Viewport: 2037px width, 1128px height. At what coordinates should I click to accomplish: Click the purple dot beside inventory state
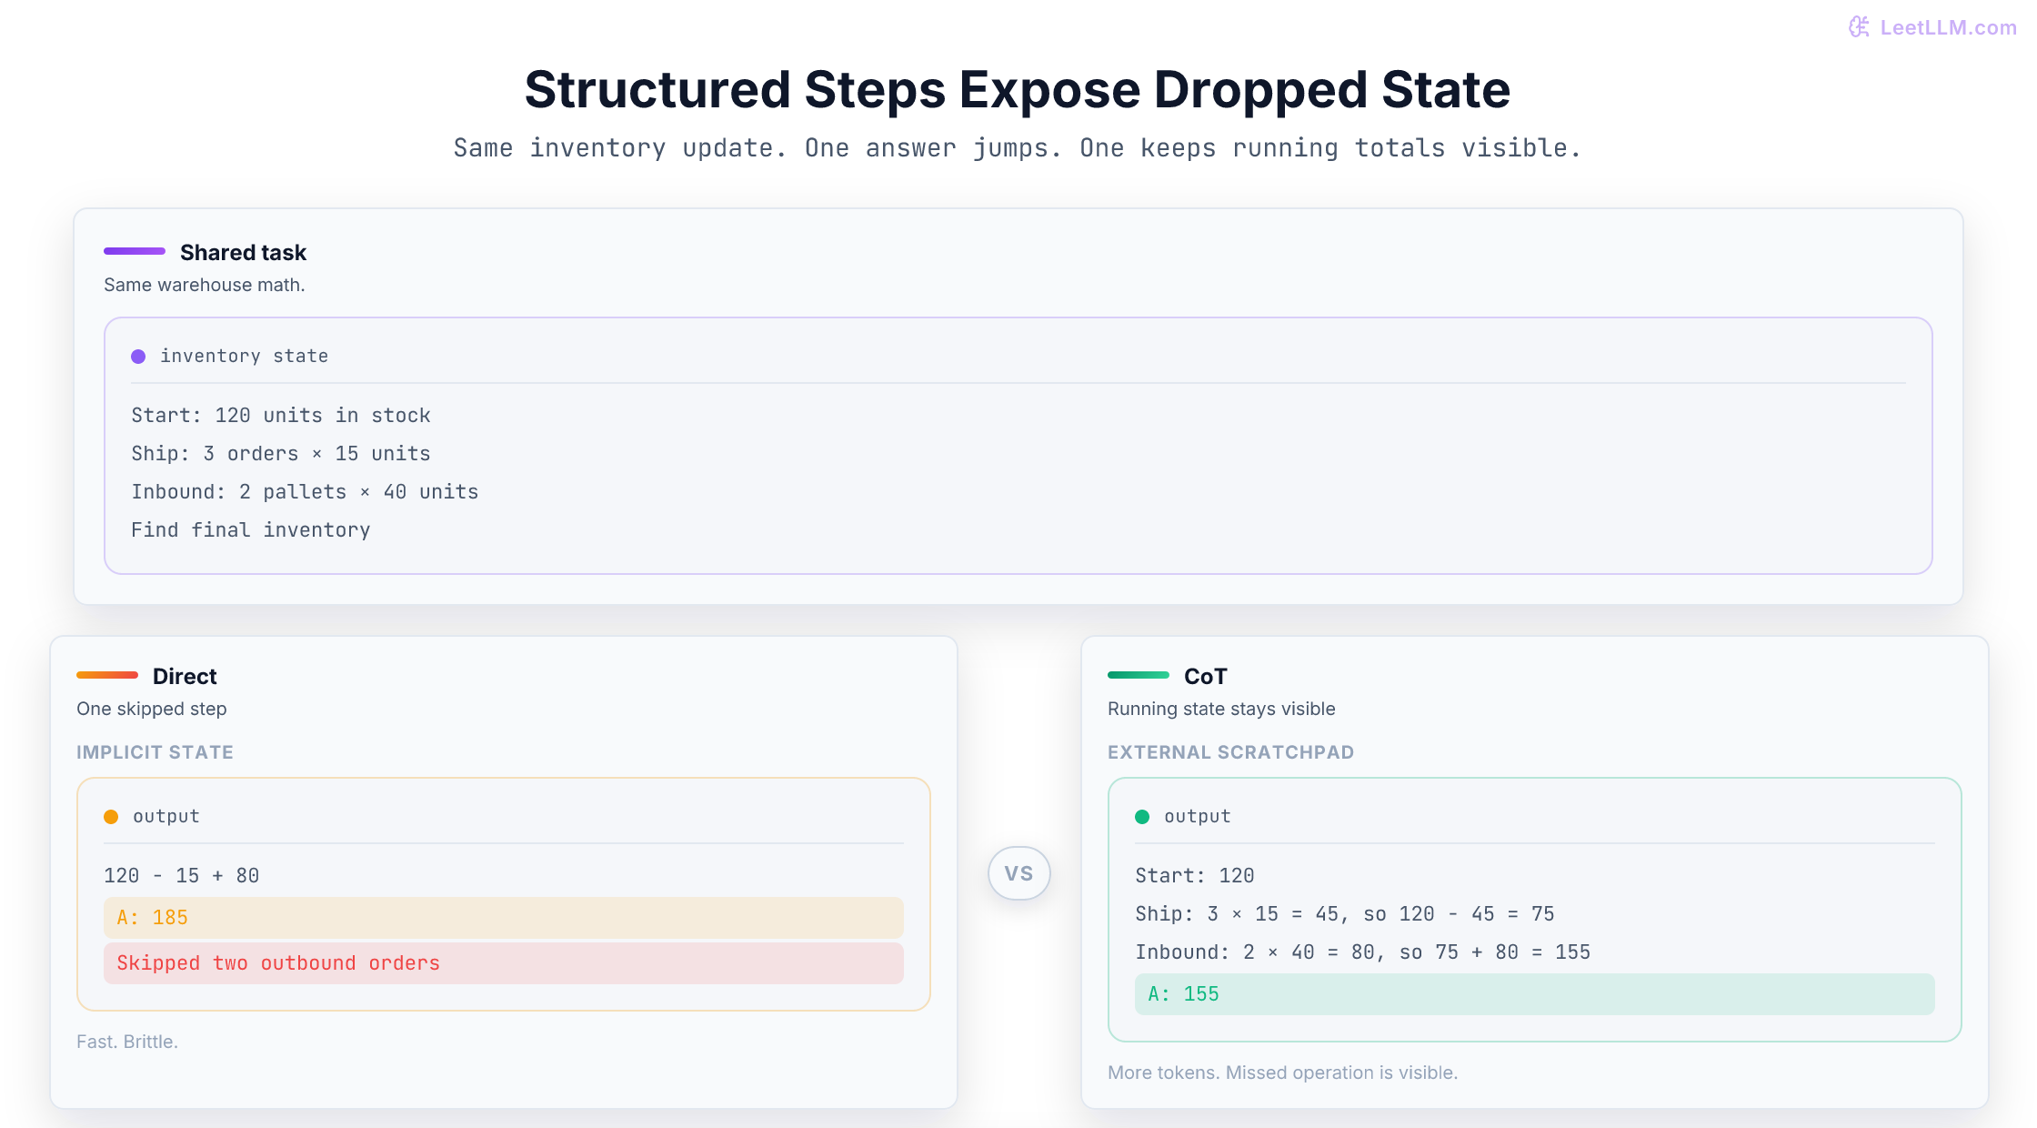[x=138, y=357]
